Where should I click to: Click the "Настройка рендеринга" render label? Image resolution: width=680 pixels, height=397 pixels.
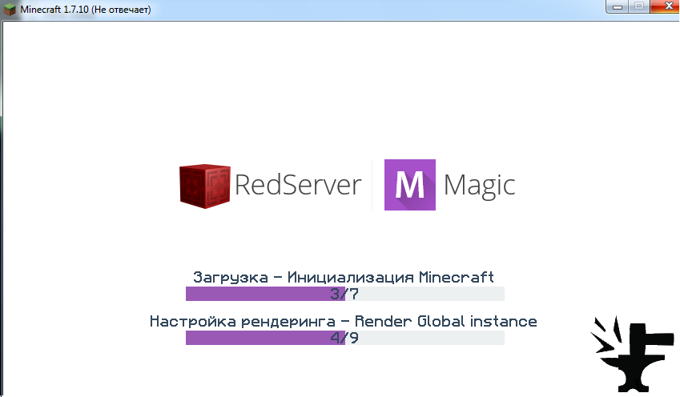243,322
